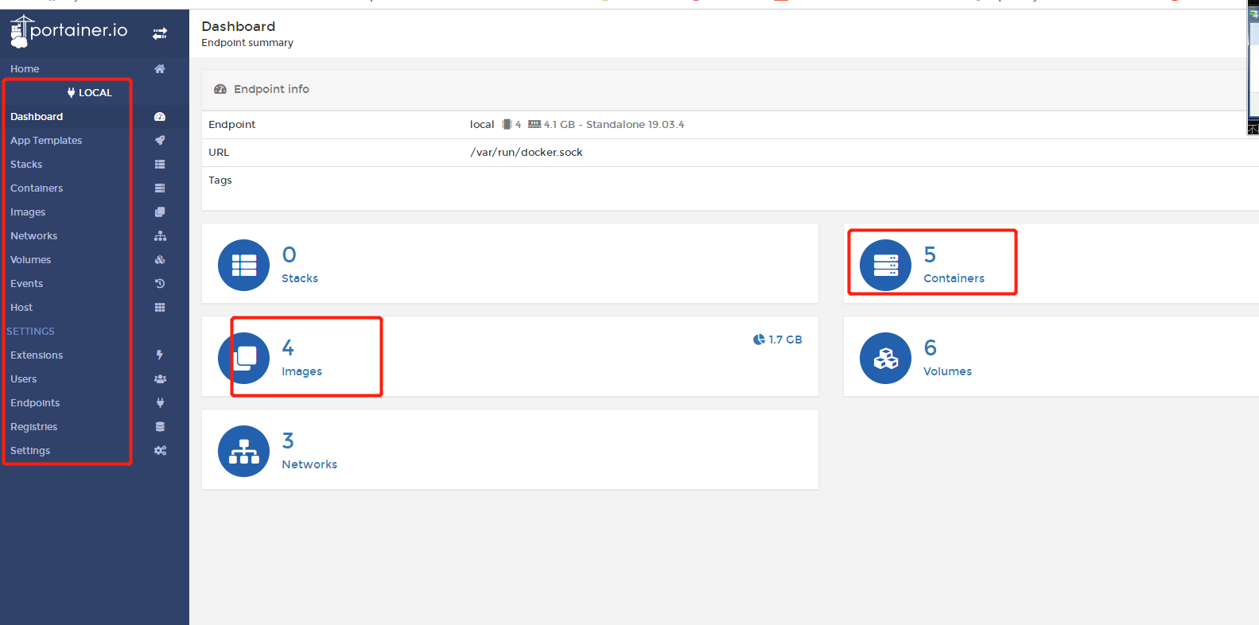The image size is (1259, 625).
Task: Click the Host grid icon in sidebar
Action: (x=160, y=308)
